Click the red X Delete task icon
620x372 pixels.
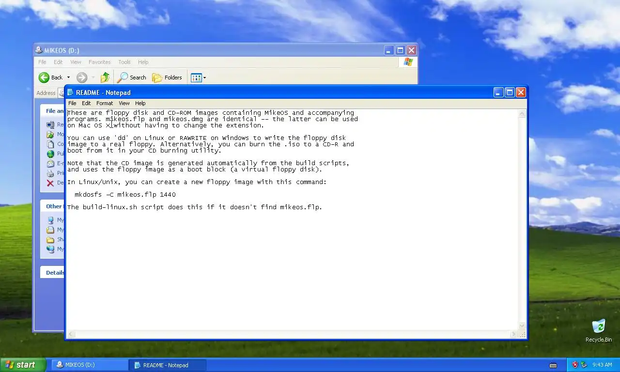coord(50,183)
